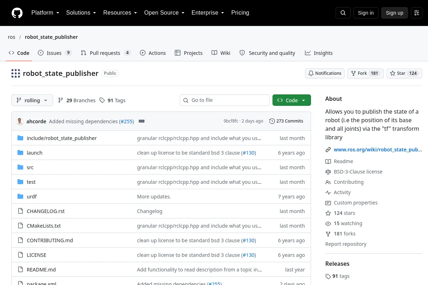Image resolution: width=428 pixels, height=285 pixels.
Task: Click 'More updates.' commit message
Action: [154, 197]
